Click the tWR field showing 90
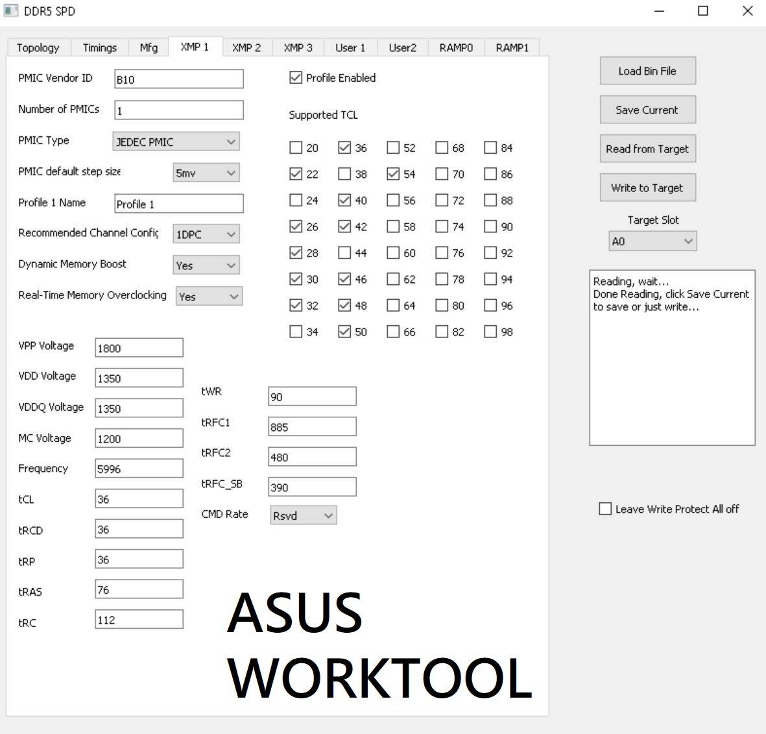Viewport: 766px width, 734px height. click(x=312, y=397)
